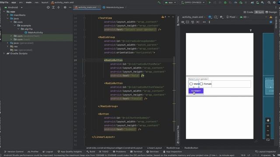280x157 pixels.
Task: Click the Clear Constraints icon in design toolbar
Action: pyautogui.click(x=192, y=22)
